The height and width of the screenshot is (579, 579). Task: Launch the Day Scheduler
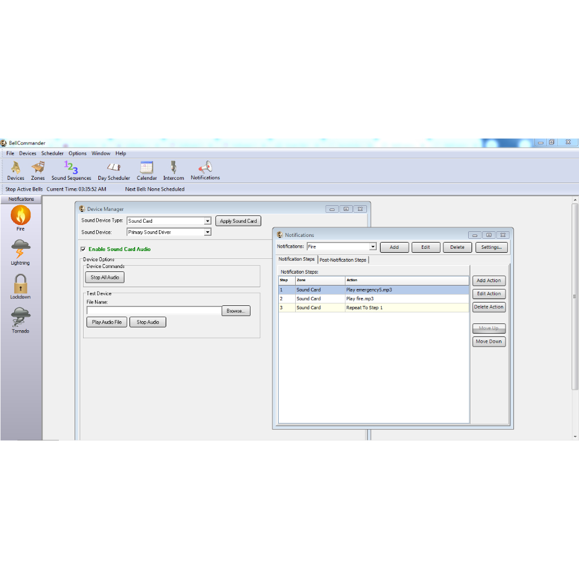click(114, 170)
